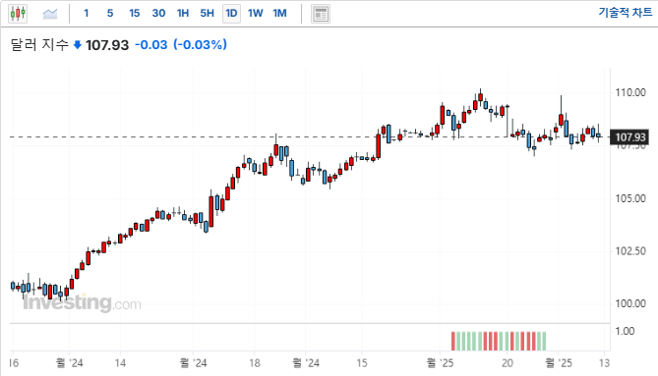Click the 110.00 axis label
Viewport: 658px width, 376px height.
click(x=630, y=92)
